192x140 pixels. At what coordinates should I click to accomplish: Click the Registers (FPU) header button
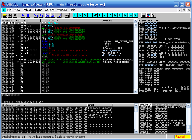164,20
